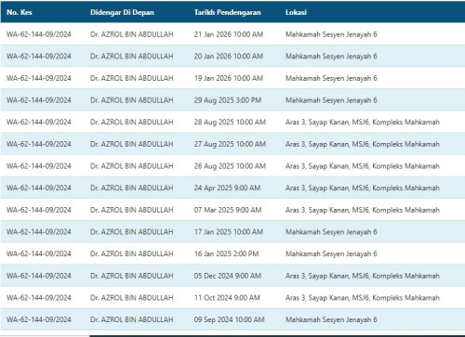The height and width of the screenshot is (337, 465).
Task: Click location in the 19 Jan 2026 row
Action: pos(331,78)
